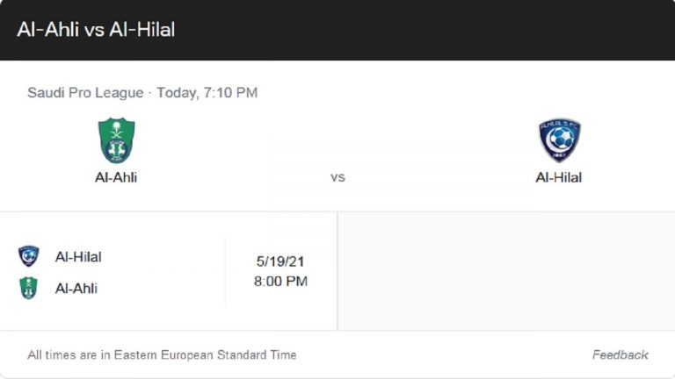The height and width of the screenshot is (379, 675).
Task: Open the 5/19/21 fixture card
Action: 169,271
